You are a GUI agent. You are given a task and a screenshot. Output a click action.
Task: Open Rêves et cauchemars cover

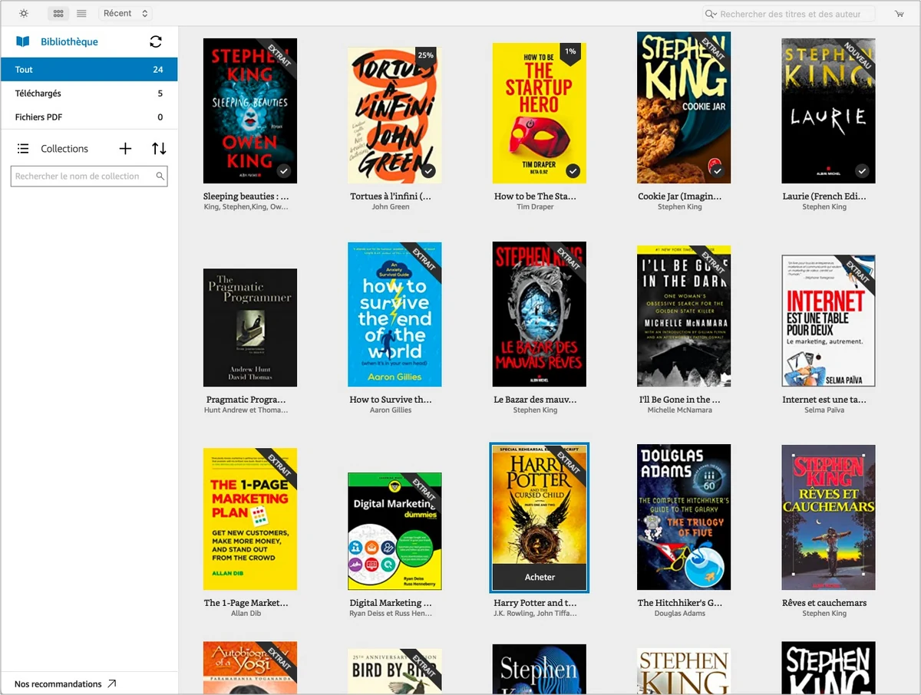828,518
